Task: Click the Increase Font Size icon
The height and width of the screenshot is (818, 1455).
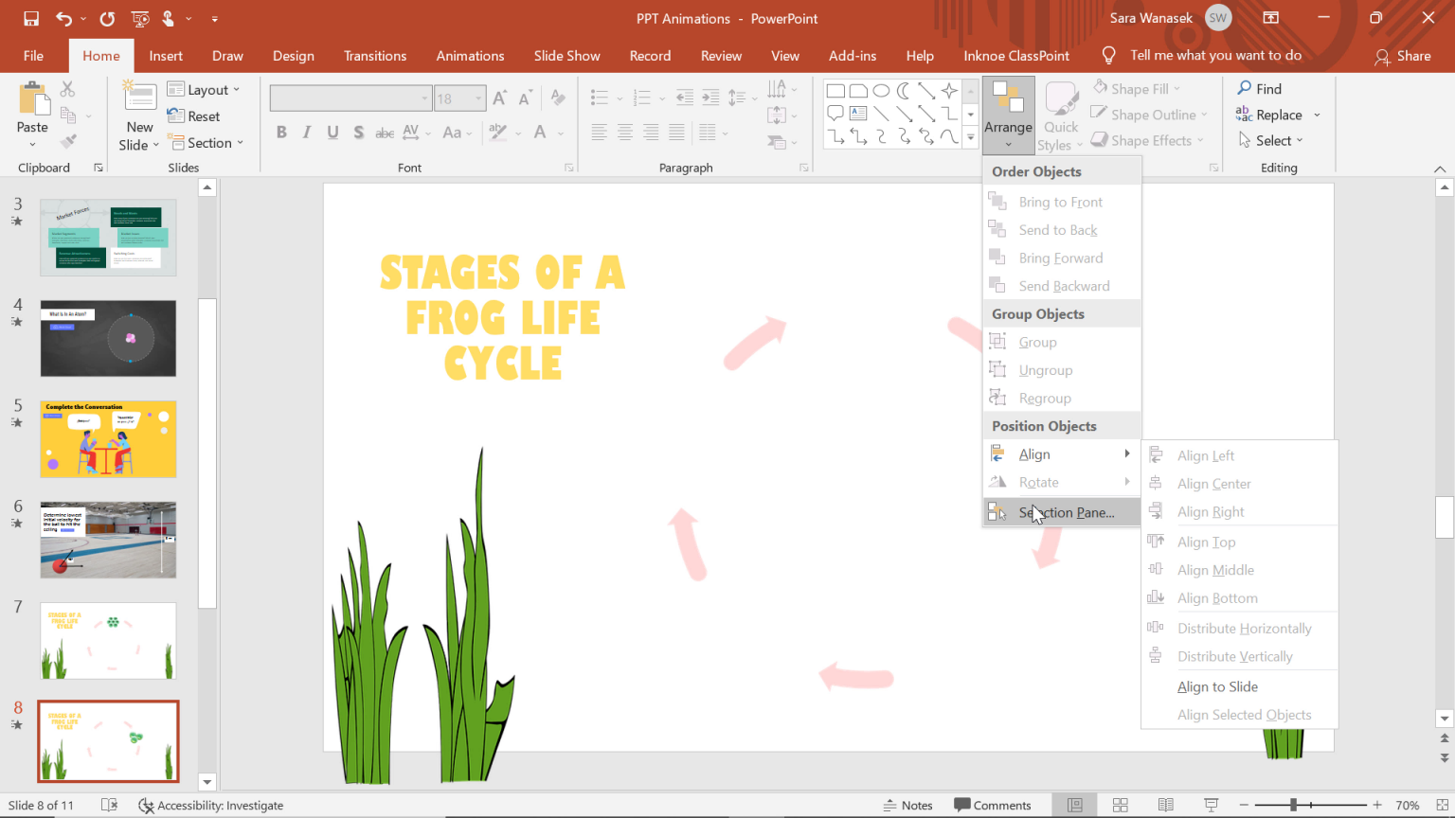Action: [499, 97]
